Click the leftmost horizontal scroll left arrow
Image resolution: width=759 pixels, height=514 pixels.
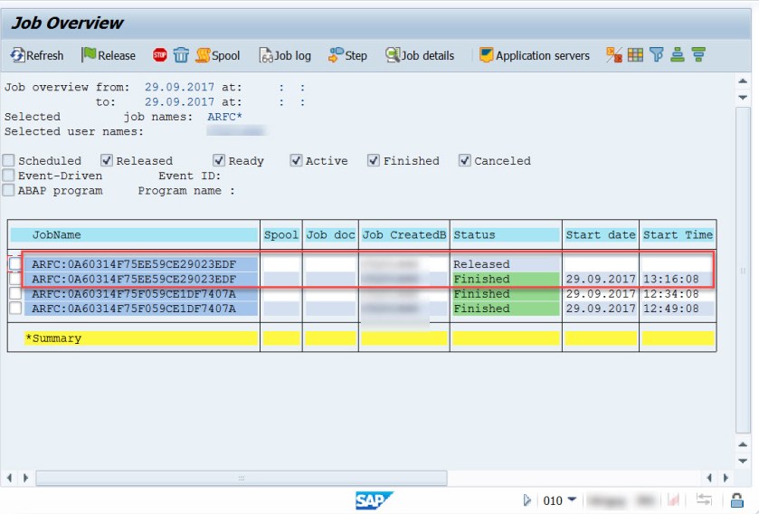(x=9, y=478)
